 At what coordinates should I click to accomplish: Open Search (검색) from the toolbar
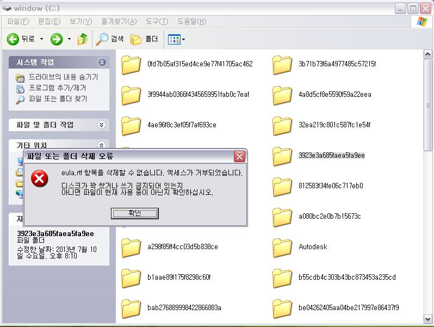[110, 39]
